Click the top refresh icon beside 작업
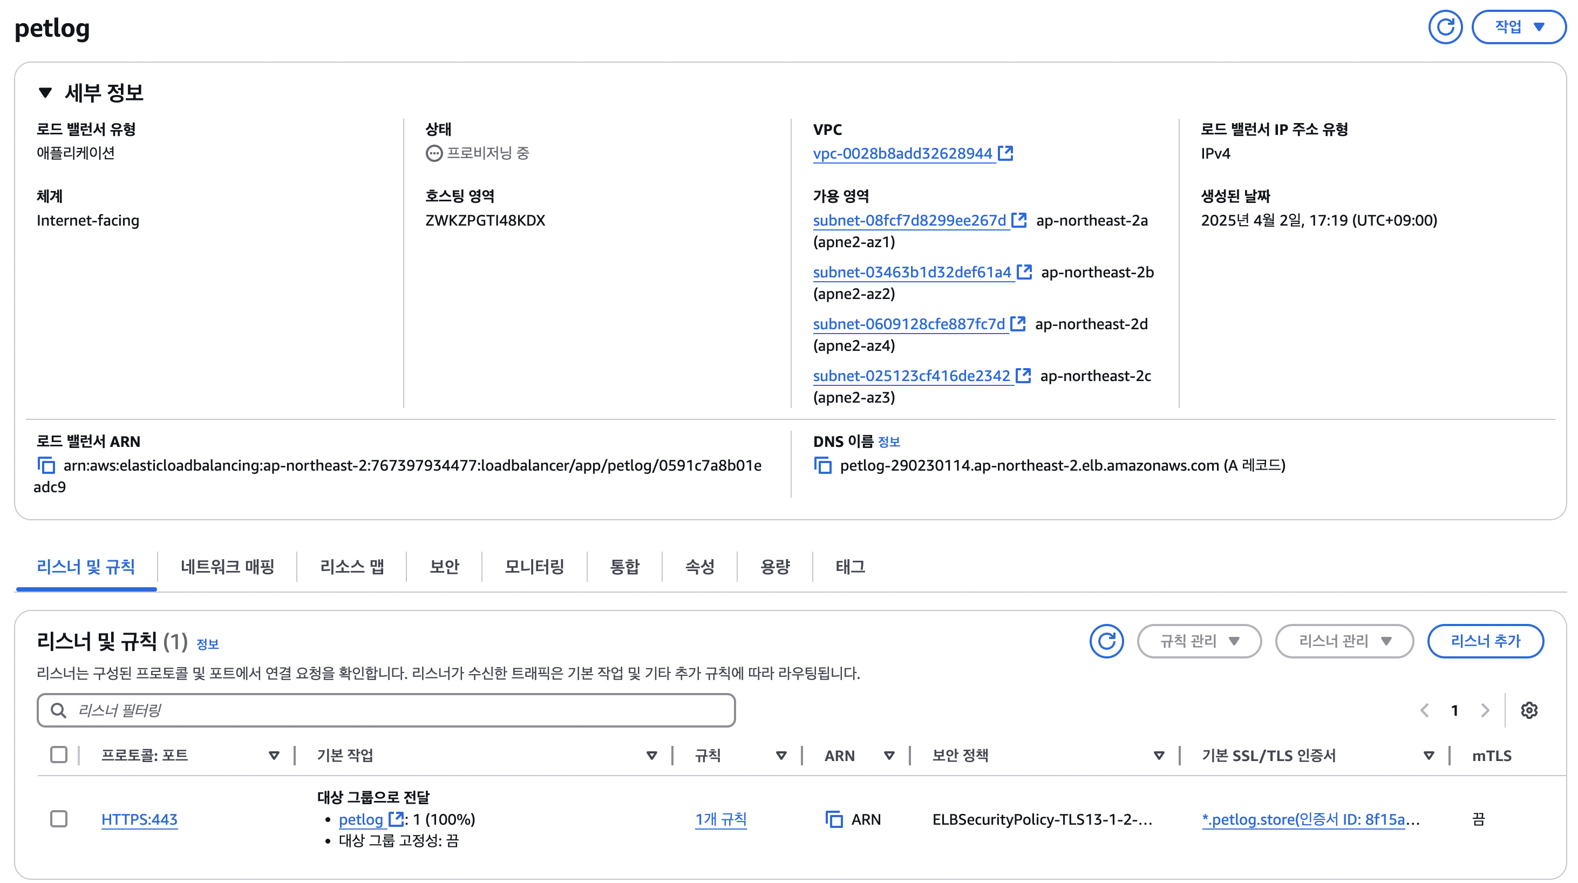 pos(1445,27)
